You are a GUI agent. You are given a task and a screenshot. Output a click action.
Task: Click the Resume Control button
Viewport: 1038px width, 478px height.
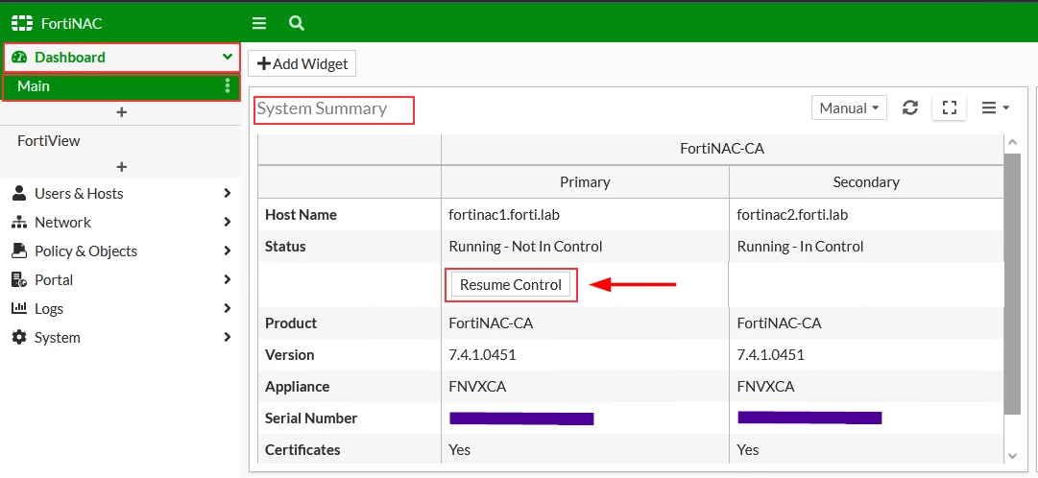(x=511, y=285)
